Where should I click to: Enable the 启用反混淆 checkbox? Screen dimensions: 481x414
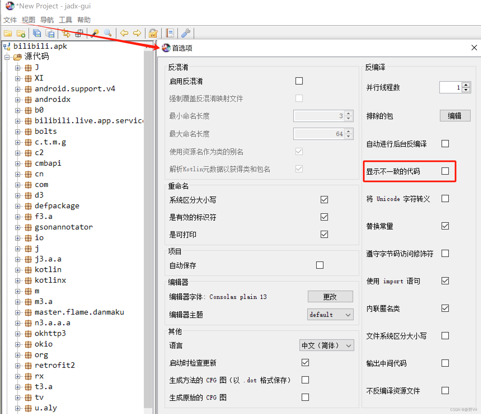[299, 81]
